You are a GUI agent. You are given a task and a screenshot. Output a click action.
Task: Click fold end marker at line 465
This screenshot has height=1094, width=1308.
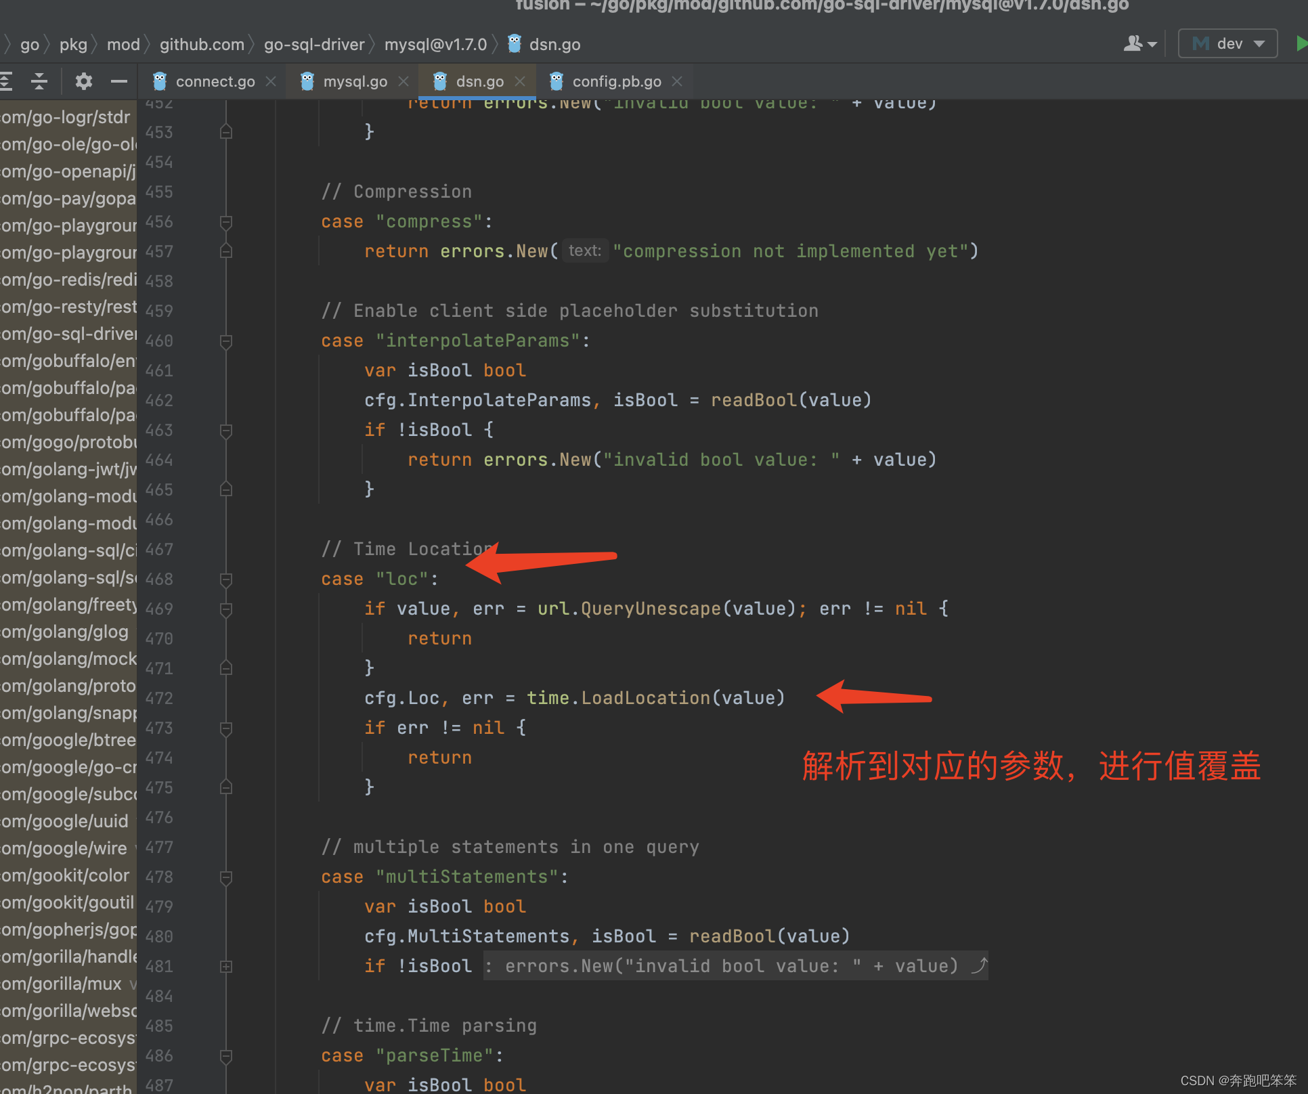tap(226, 489)
